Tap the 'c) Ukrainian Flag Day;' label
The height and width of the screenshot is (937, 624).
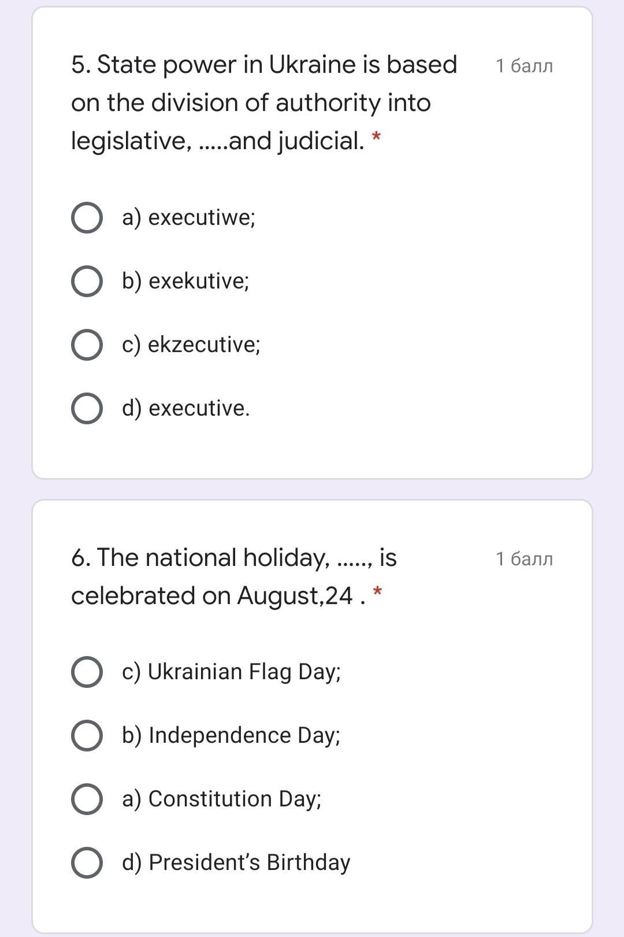(x=231, y=672)
